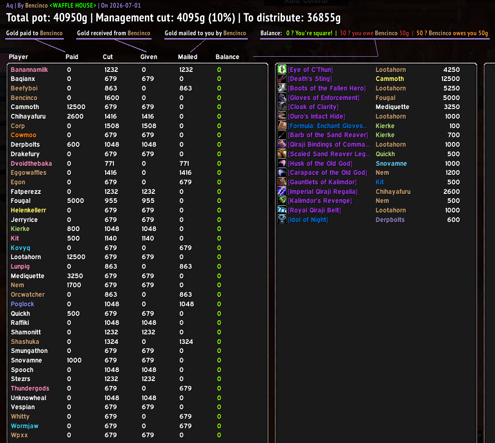Click the Player column header
The image size is (495, 443).
tap(19, 57)
